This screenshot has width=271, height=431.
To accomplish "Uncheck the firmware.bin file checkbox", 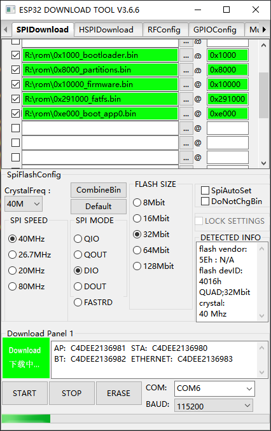I will [15, 85].
